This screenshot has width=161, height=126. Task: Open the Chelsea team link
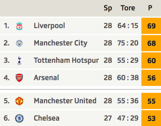point(47,118)
